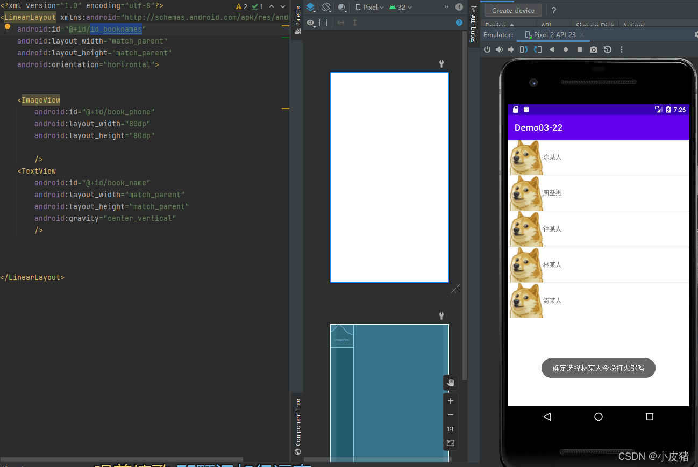698x467 pixels.
Task: Select the Pixel 2 API 23 emulator tab
Action: (554, 35)
